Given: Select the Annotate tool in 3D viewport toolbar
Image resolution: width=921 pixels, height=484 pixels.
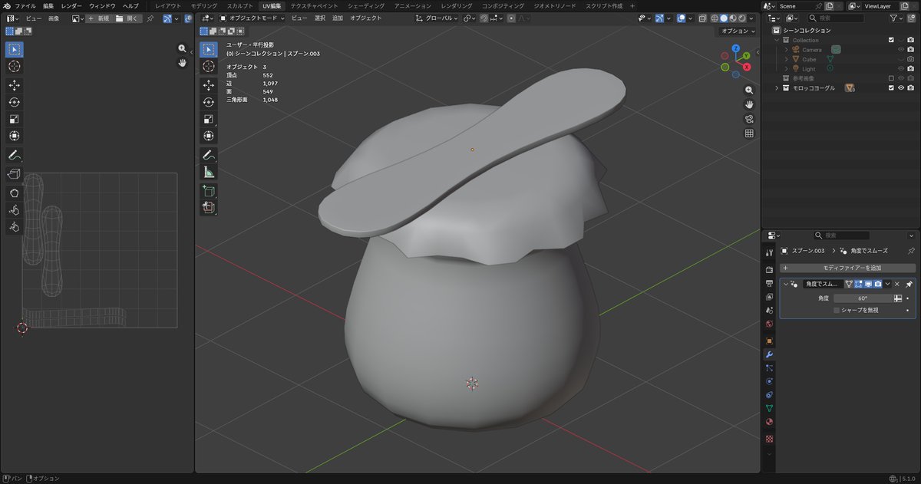Looking at the screenshot, I should point(208,156).
